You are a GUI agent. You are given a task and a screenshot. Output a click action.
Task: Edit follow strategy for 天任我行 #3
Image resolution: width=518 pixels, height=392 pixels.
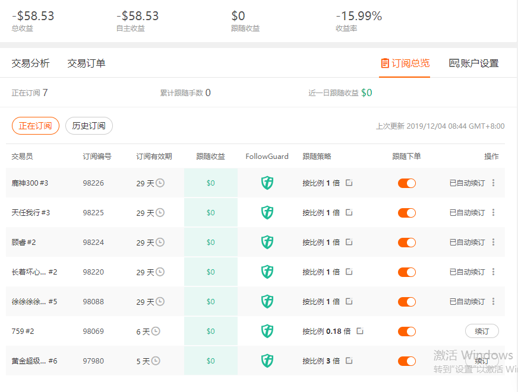[x=349, y=212]
